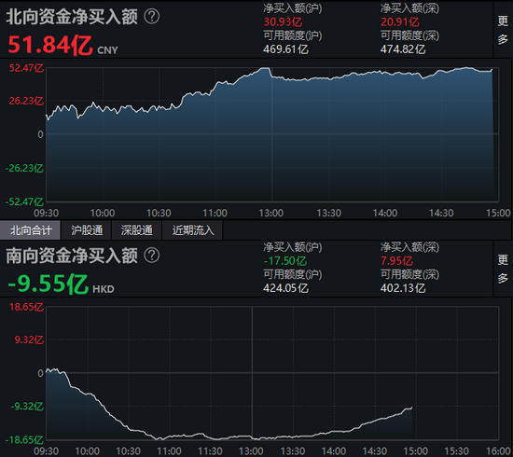Switch to the 沪股通 tab
The height and width of the screenshot is (457, 513).
click(87, 230)
